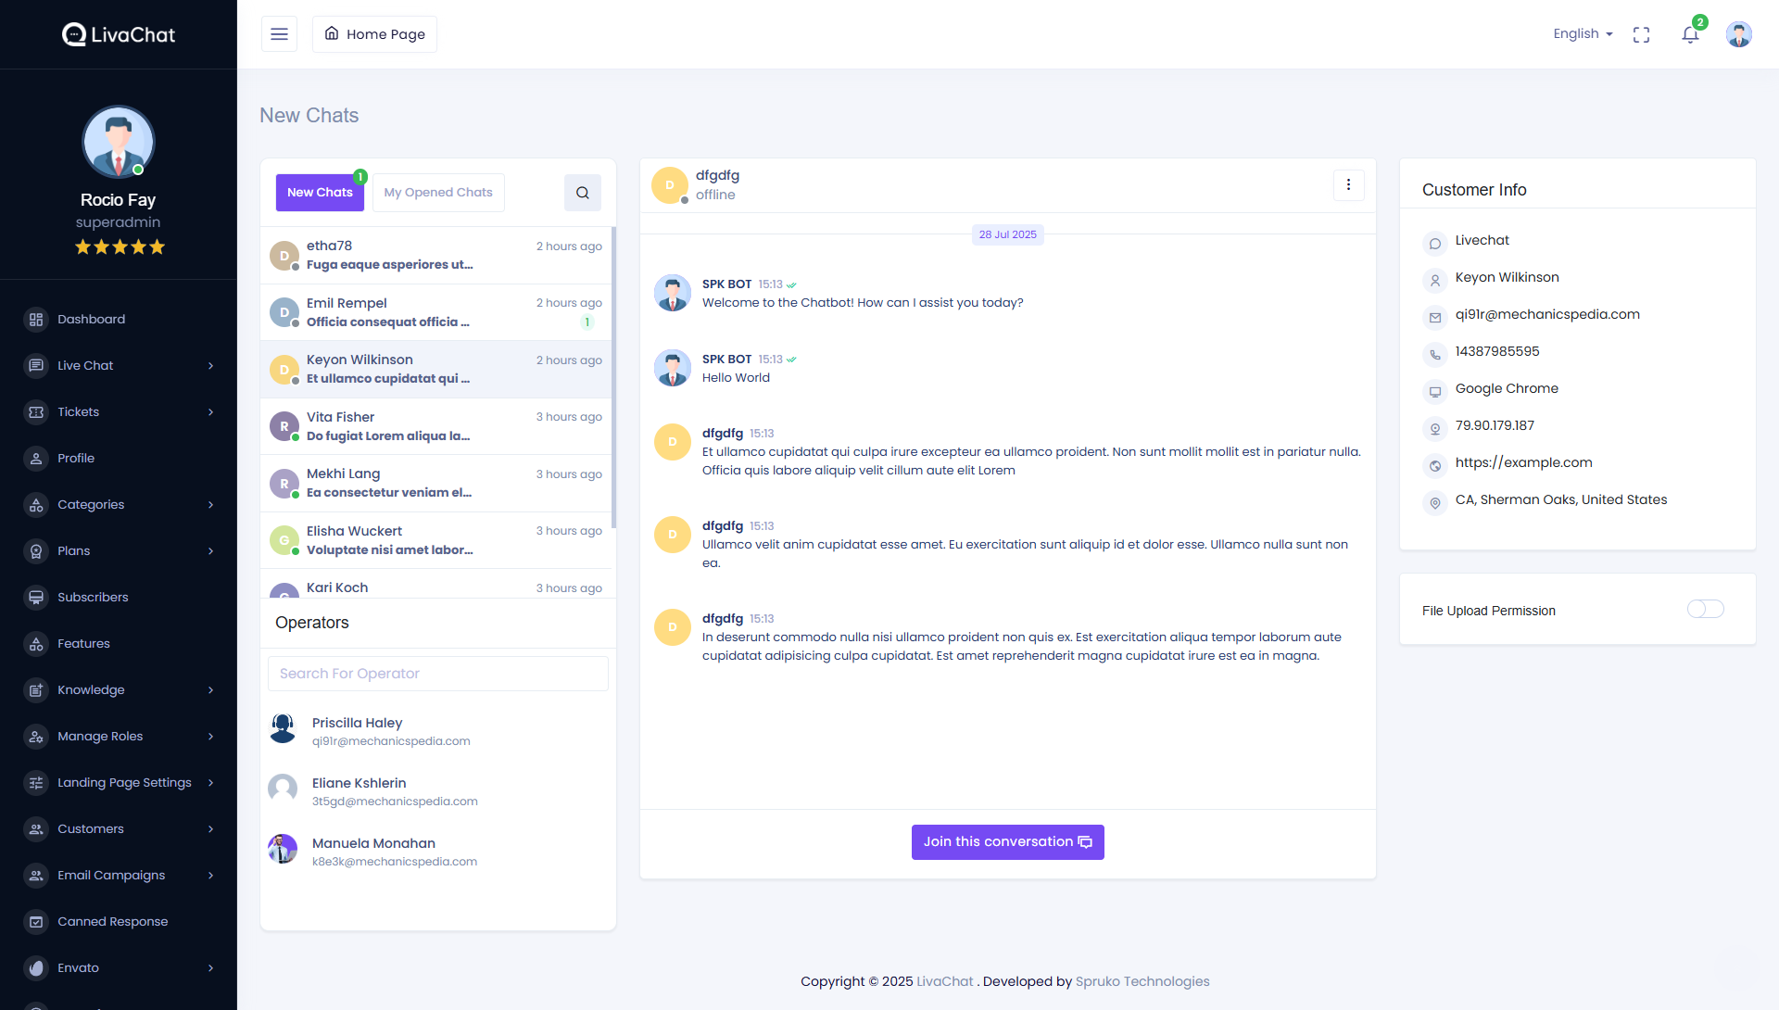The width and height of the screenshot is (1779, 1010).
Task: Follow the Spruko Technologies footer link
Action: [1142, 981]
